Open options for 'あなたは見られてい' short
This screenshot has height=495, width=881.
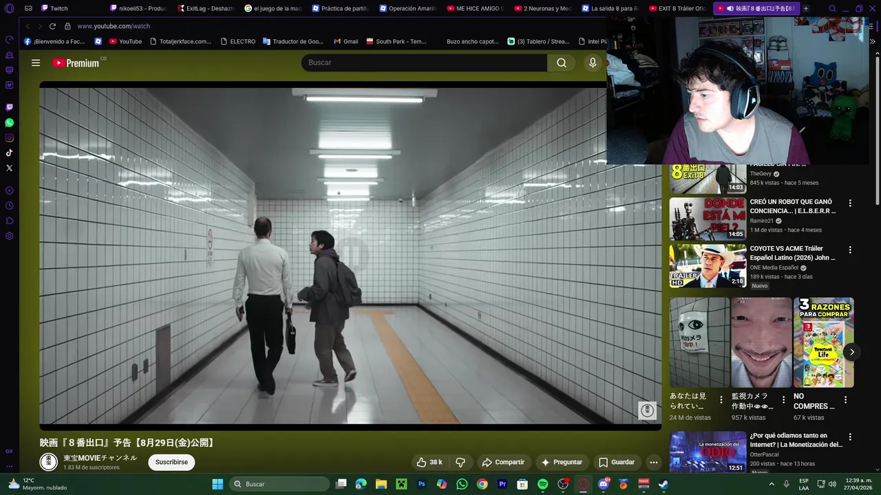point(721,399)
